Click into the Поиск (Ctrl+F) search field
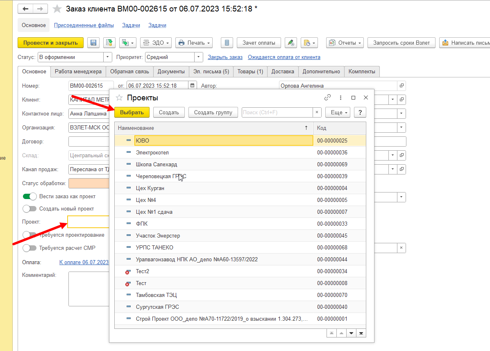The height and width of the screenshot is (351, 490). [277, 112]
